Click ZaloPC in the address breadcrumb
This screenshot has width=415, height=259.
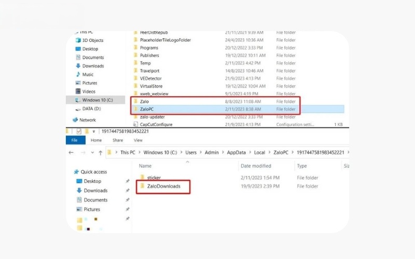coord(281,152)
